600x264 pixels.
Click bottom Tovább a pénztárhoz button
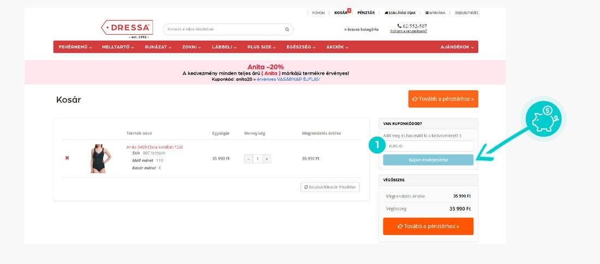click(428, 226)
